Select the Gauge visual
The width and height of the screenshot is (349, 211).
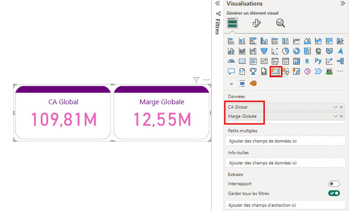coord(231,61)
